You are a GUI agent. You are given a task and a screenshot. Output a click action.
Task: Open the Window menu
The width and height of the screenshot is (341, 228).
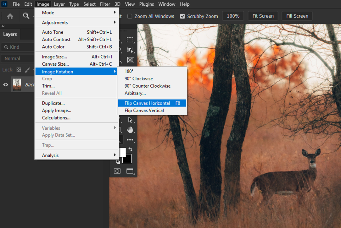[167, 4]
